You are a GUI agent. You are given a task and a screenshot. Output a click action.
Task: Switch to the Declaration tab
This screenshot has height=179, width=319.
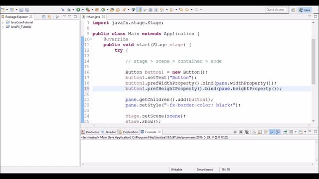coord(129,132)
